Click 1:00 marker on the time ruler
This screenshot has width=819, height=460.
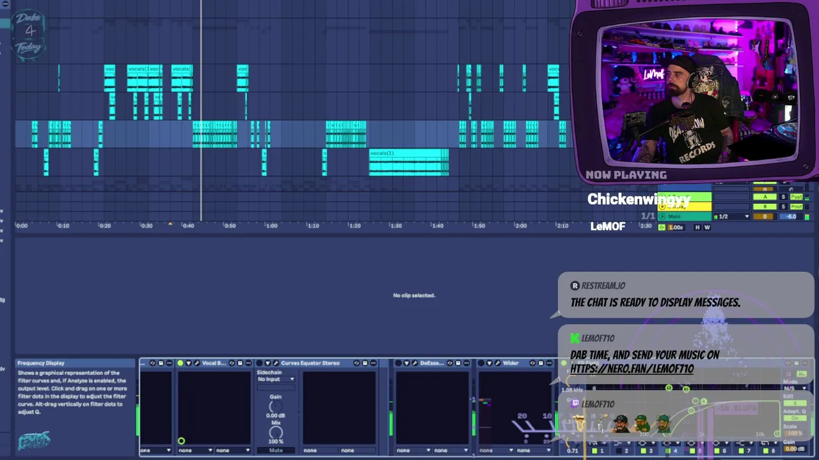271,226
